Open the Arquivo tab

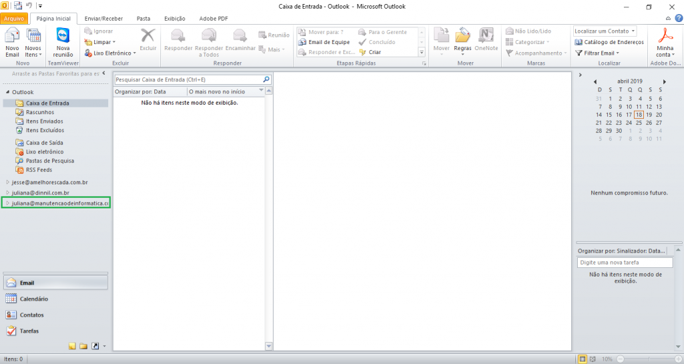point(14,18)
